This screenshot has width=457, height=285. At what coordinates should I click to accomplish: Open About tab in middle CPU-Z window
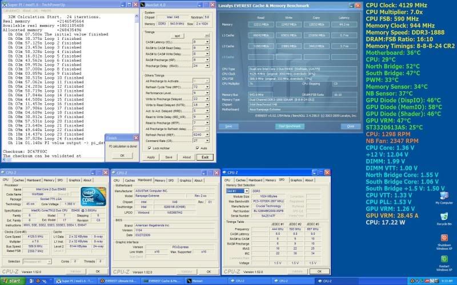tap(198, 181)
